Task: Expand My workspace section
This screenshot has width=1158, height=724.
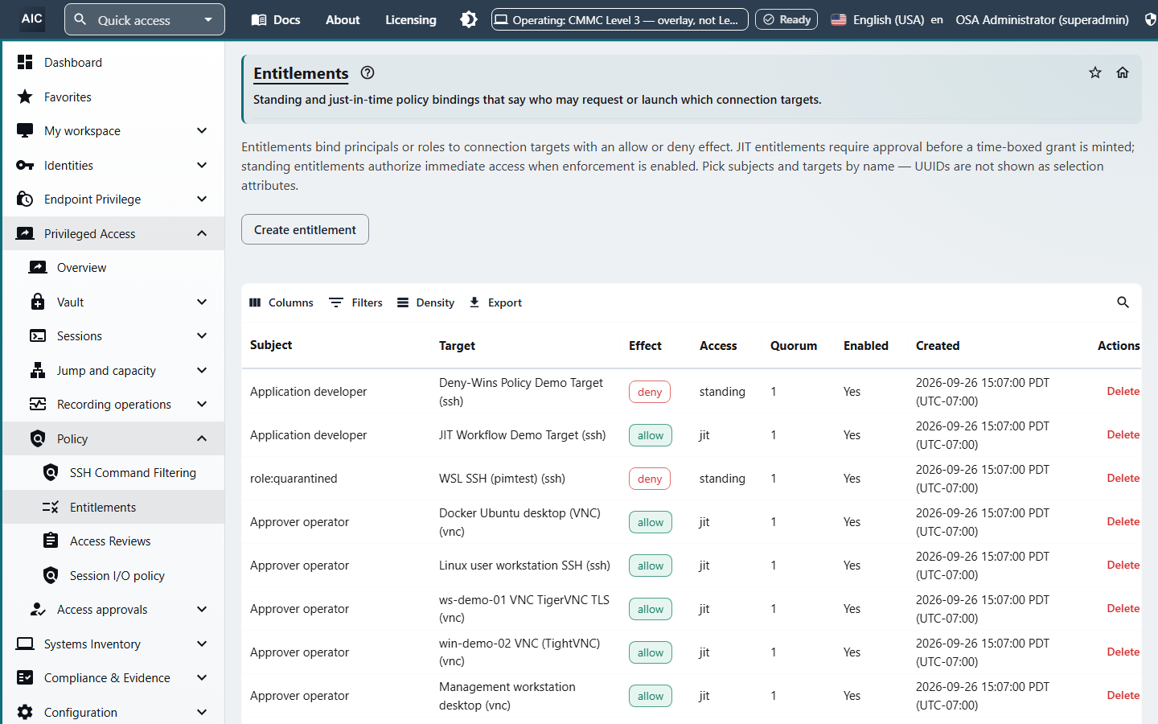Action: (x=113, y=130)
